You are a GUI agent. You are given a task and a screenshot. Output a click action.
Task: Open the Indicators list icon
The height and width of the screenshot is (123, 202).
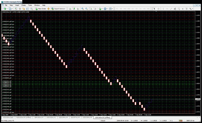point(100,9)
